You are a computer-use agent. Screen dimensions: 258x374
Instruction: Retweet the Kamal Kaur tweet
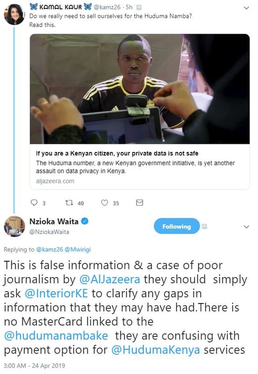click(69, 203)
